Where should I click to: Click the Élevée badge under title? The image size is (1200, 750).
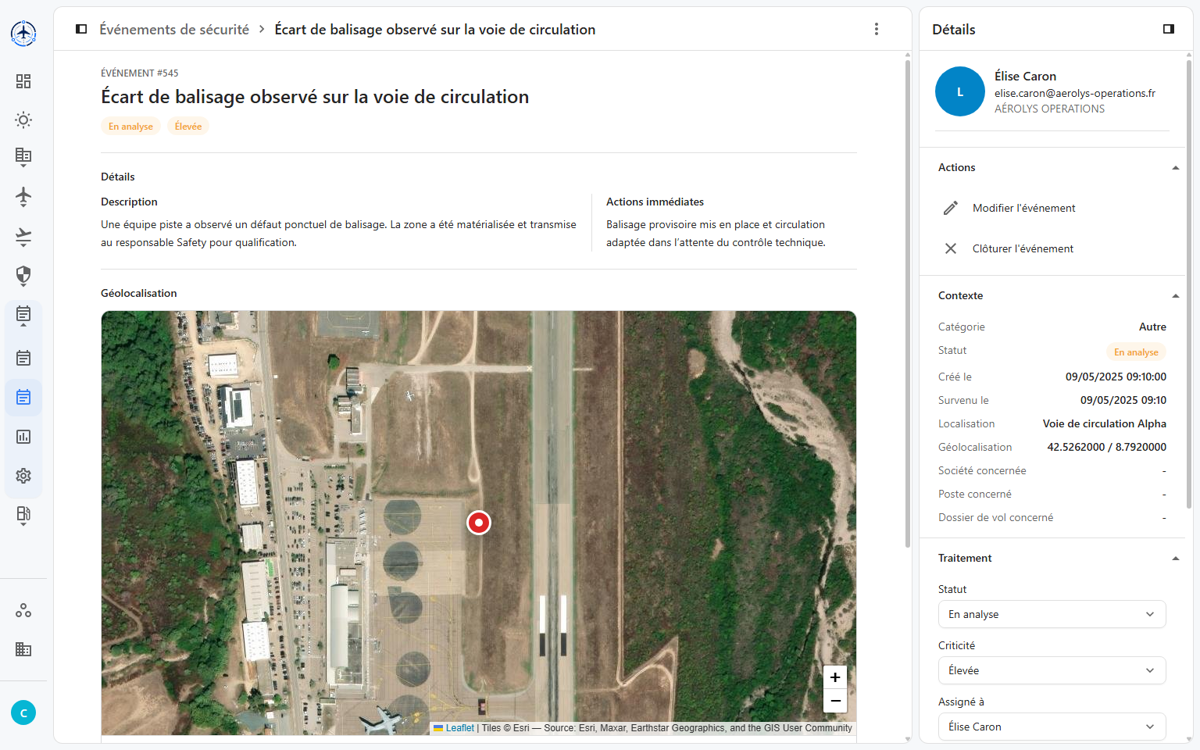pyautogui.click(x=188, y=127)
